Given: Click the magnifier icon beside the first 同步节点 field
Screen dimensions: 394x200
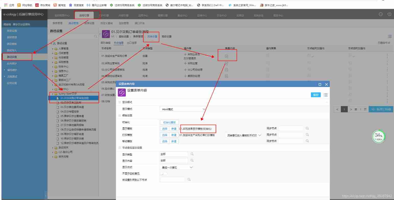Looking at the screenshot, I should 308,128.
